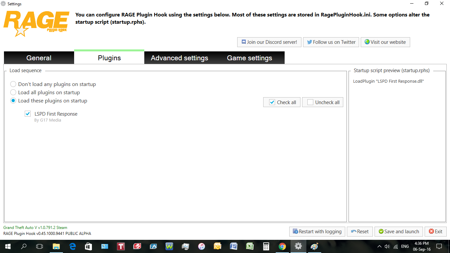Select "Load all plugins on startup"
450x253 pixels.
[45, 93]
